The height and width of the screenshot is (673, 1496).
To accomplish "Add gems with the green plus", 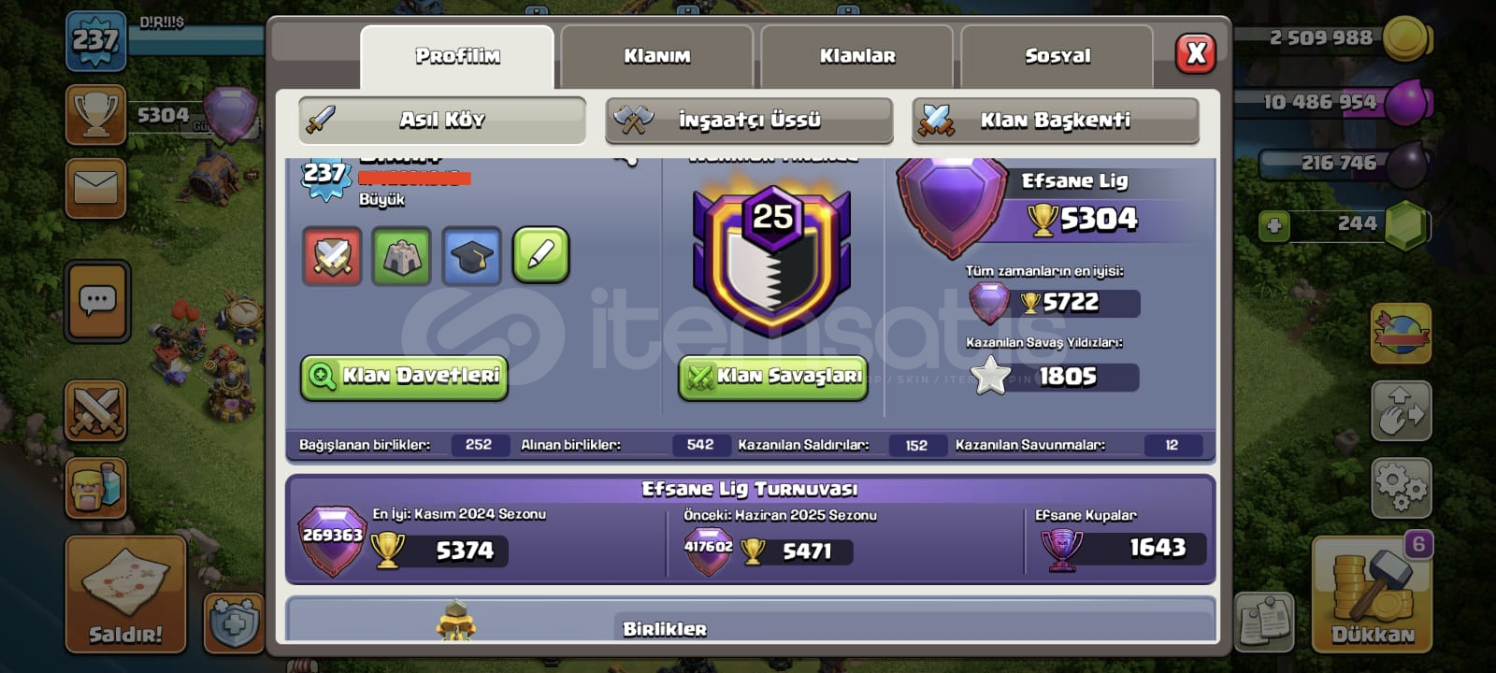I will [x=1273, y=225].
